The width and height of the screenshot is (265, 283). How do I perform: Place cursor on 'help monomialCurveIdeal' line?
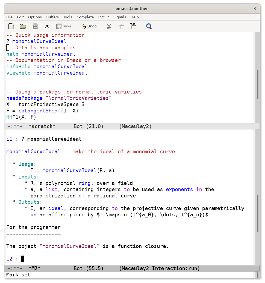[x=41, y=54]
